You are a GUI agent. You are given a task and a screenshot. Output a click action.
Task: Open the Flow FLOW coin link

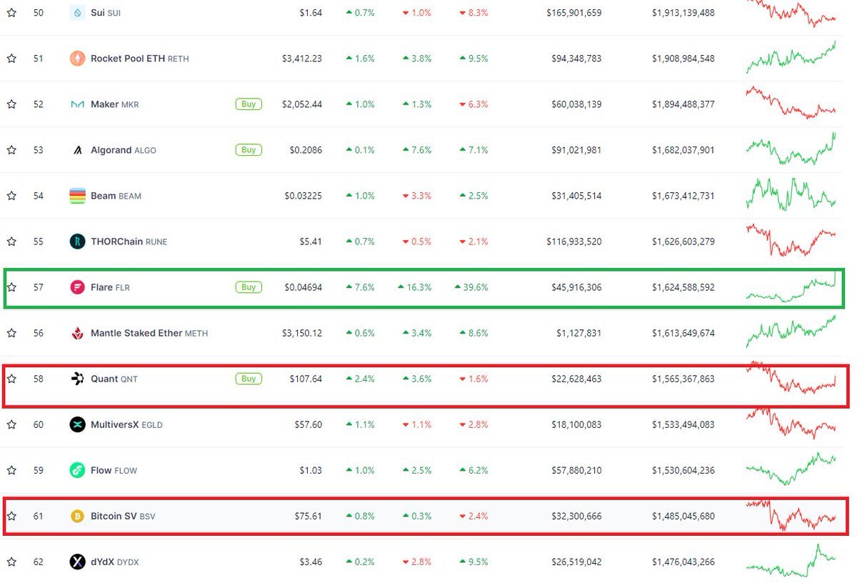pos(114,470)
